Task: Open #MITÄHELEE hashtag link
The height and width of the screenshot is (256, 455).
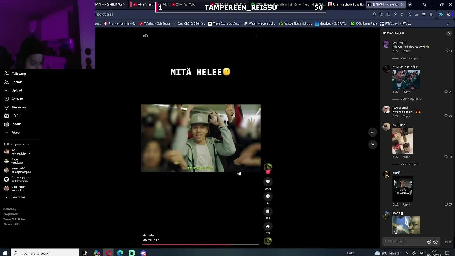Action: pos(151,240)
